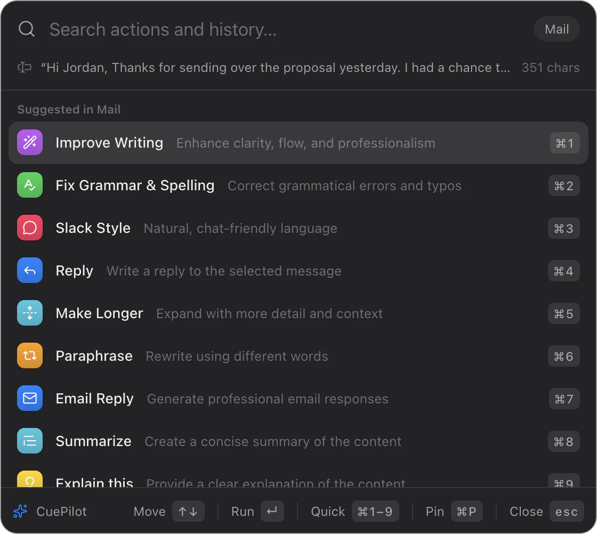The width and height of the screenshot is (597, 534).
Task: Click "Correct grammatical errors and typos" description
Action: pyautogui.click(x=344, y=186)
